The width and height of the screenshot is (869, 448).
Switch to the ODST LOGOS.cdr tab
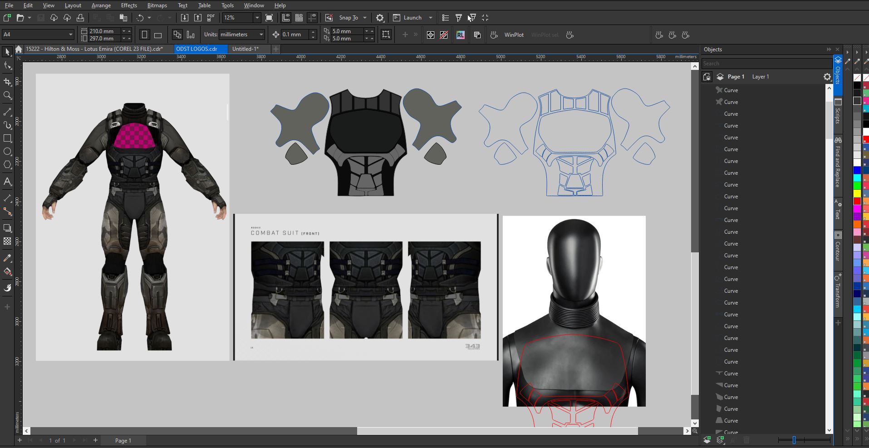point(200,49)
